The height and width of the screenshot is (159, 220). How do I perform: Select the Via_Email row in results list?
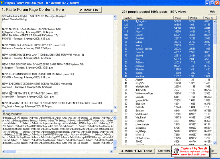[168, 117]
